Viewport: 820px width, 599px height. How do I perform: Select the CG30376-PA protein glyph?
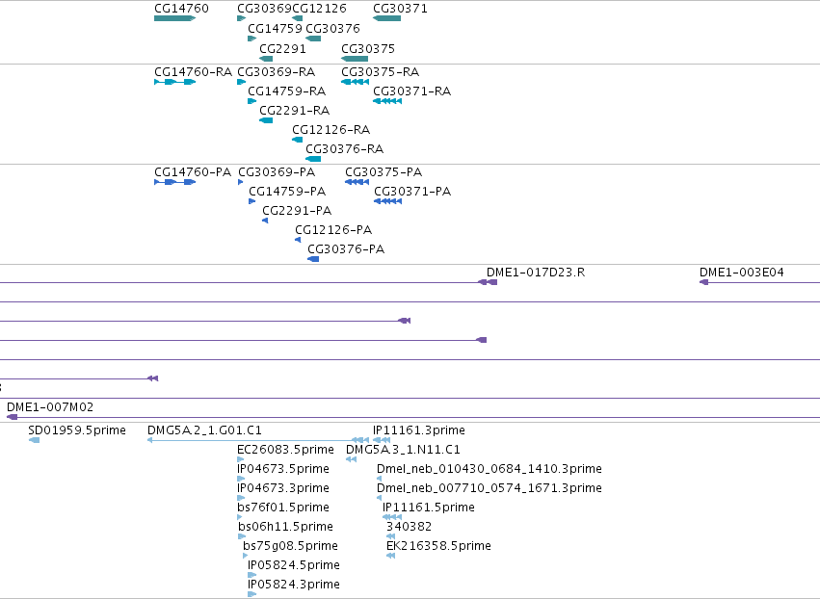click(313, 259)
